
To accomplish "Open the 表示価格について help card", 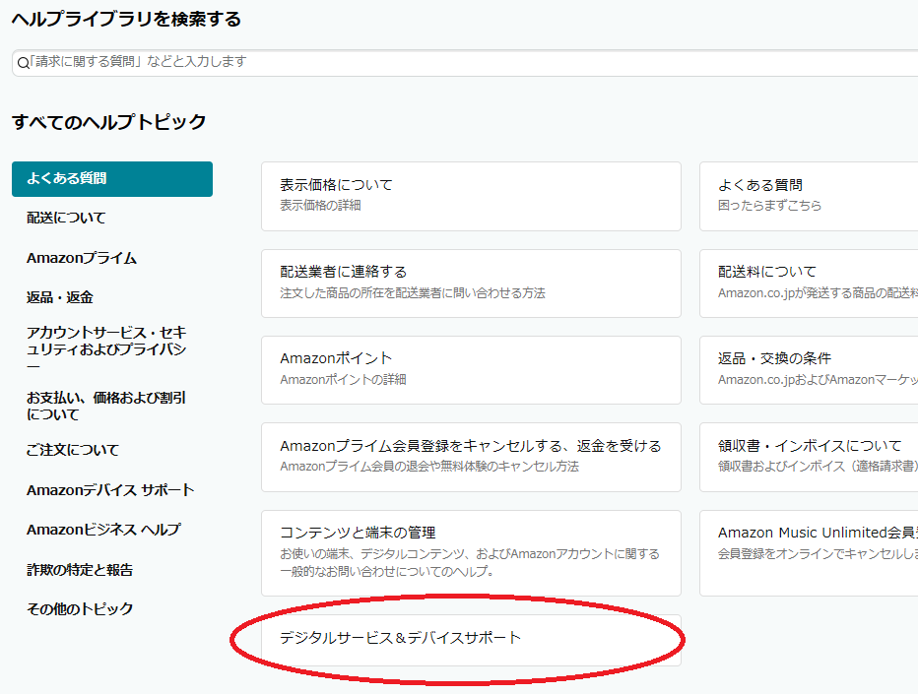I will pyautogui.click(x=471, y=197).
